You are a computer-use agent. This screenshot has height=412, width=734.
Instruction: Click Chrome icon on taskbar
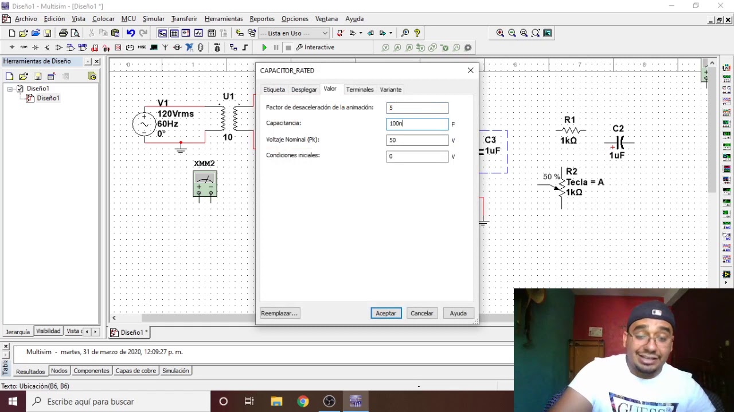(303, 402)
